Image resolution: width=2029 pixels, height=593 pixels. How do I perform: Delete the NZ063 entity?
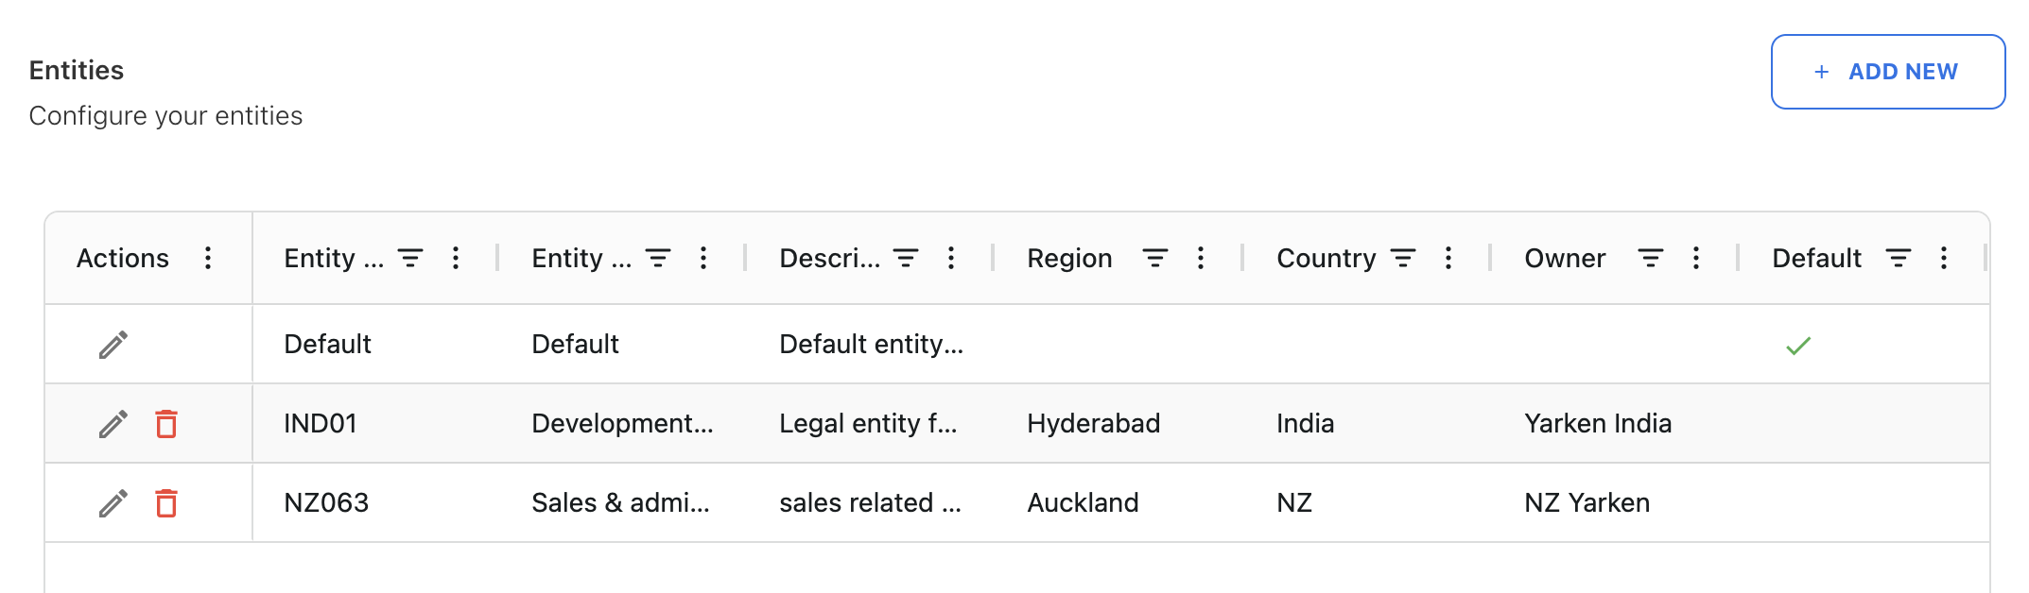tap(166, 503)
